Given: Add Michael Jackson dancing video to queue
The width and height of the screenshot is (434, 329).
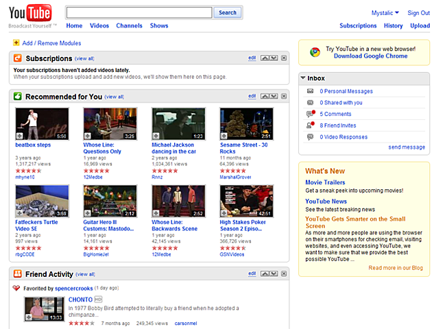Looking at the screenshot, I should point(156,136).
